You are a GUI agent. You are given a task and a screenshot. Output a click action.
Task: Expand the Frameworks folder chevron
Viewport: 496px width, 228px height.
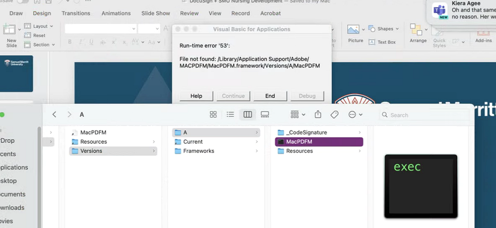pyautogui.click(x=257, y=151)
